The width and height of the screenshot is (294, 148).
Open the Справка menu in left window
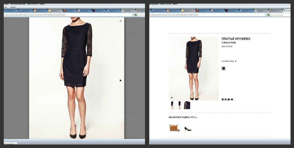(13, 7)
